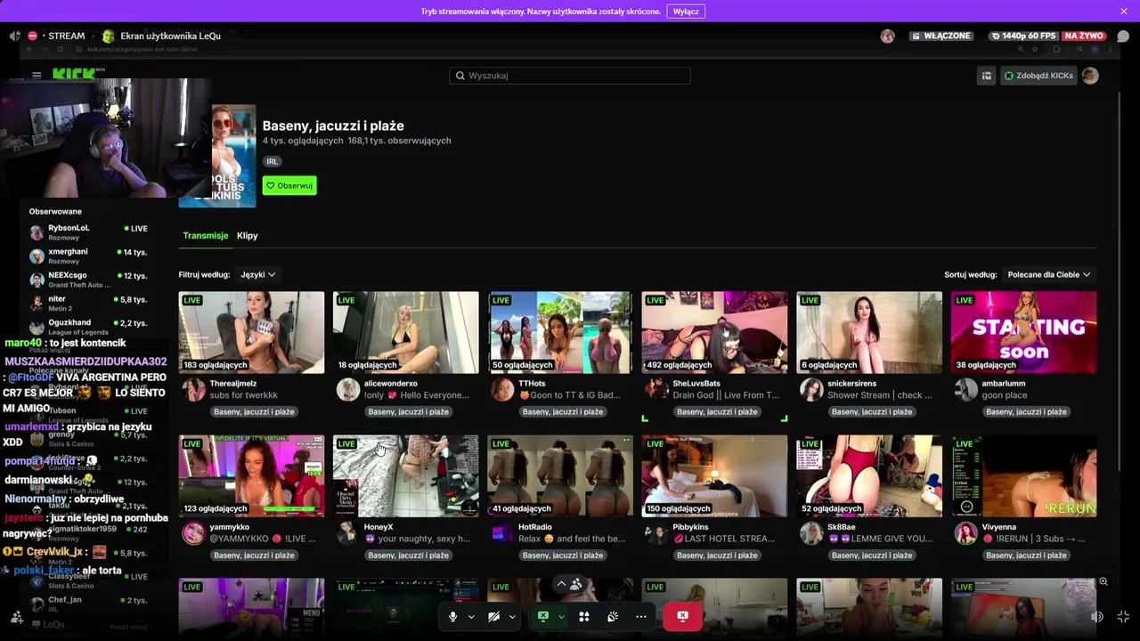This screenshot has height=641, width=1140.
Task: Click the red stop-sharing disconnect button
Action: click(x=682, y=616)
